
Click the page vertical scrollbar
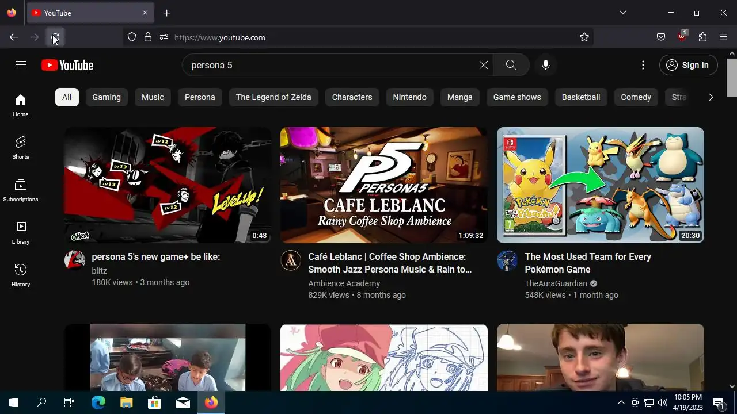click(x=732, y=78)
